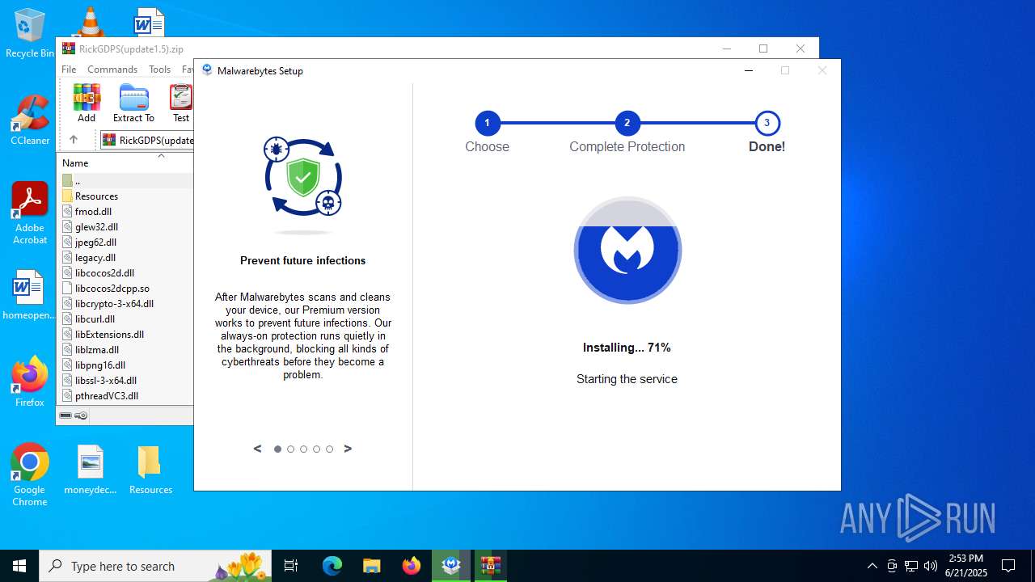
Task: Open the moneydec image file on desktop
Action: [91, 470]
